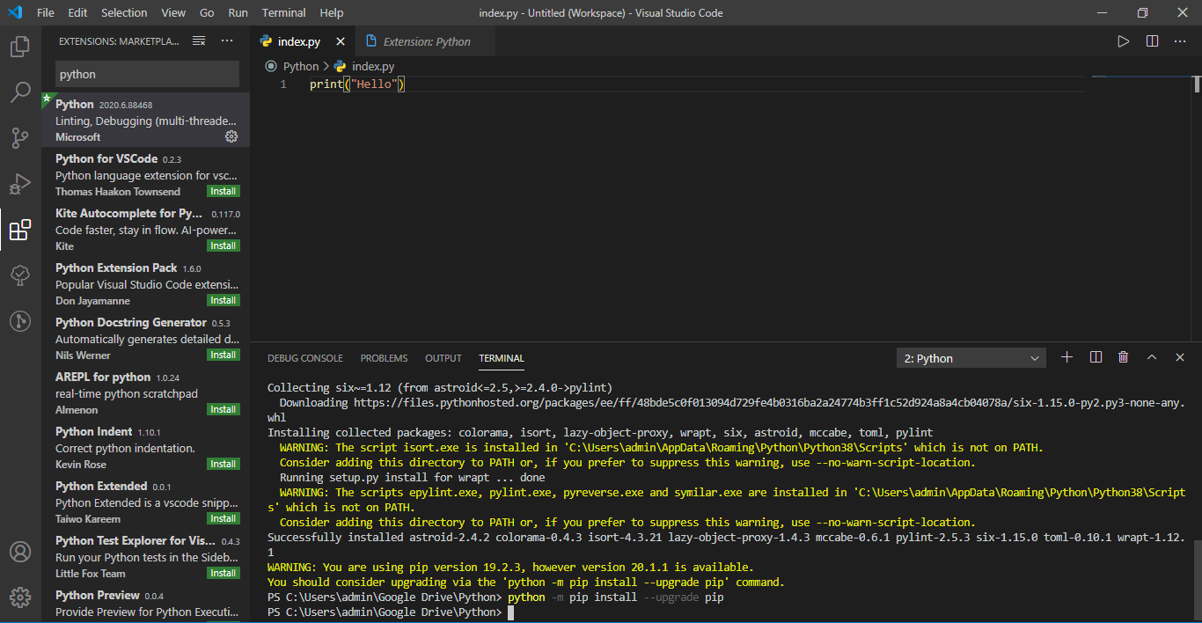The width and height of the screenshot is (1202, 623).
Task: Open the Run and Debug view
Action: (x=19, y=184)
